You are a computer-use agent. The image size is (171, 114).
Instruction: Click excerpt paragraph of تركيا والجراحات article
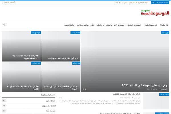100,102
